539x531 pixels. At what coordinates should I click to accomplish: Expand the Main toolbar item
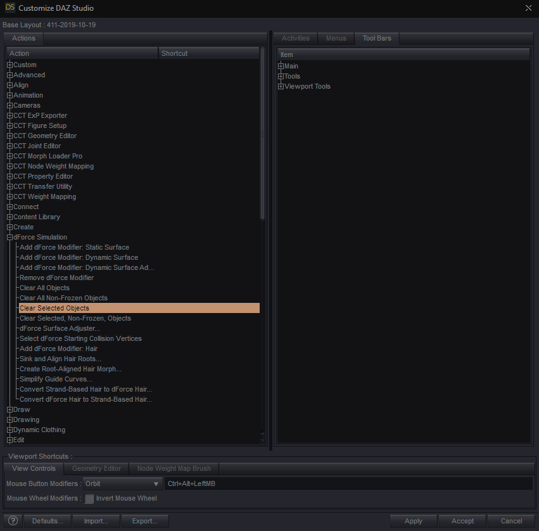click(x=281, y=66)
